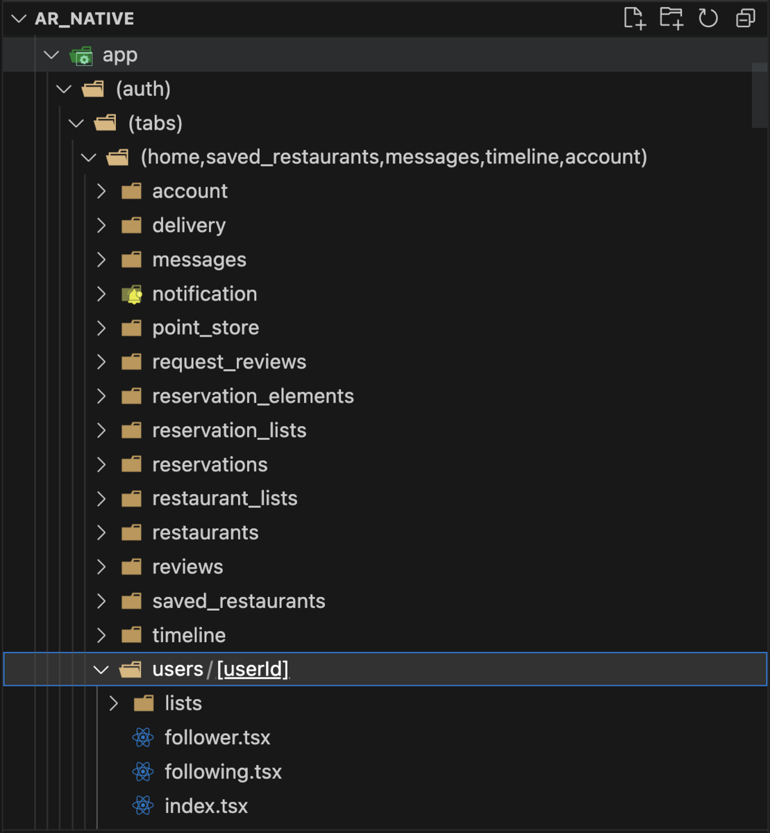Select the reservation_elements folder
770x833 pixels.
(x=253, y=396)
